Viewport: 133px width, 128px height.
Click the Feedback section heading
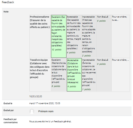coord(8,2)
